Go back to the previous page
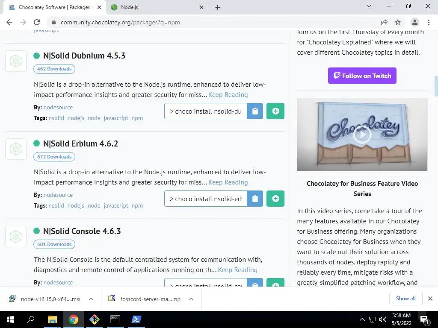The height and width of the screenshot is (328, 438). click(x=9, y=22)
